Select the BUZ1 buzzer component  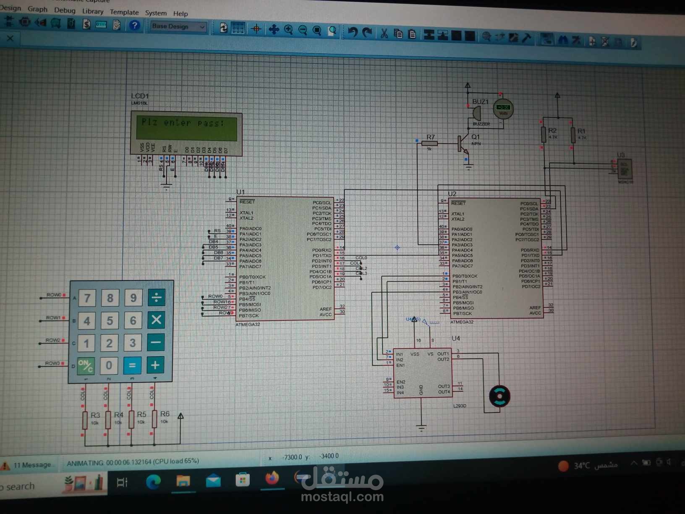click(476, 113)
